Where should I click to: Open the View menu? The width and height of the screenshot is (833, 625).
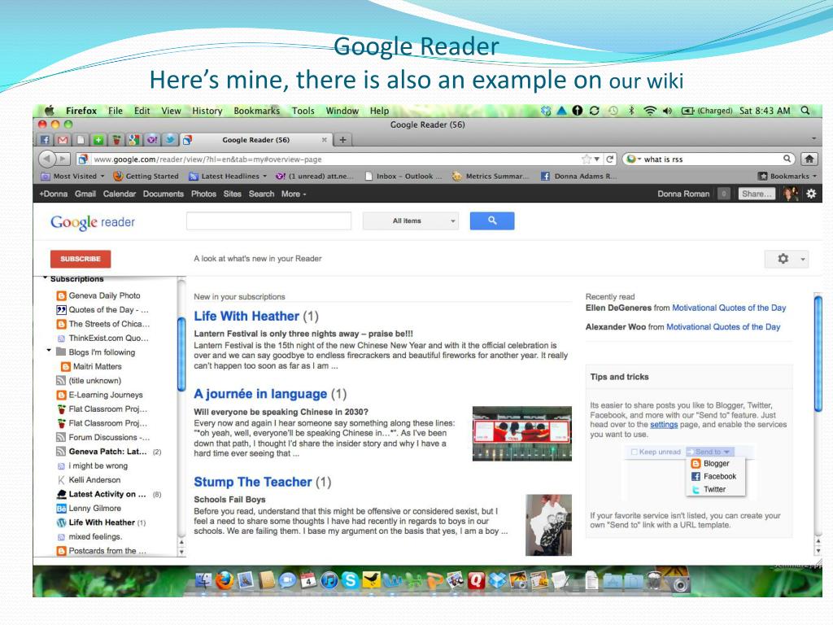[x=171, y=111]
